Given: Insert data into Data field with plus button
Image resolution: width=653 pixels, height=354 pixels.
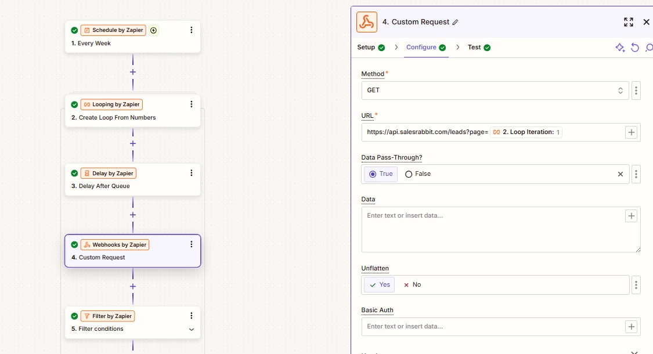Looking at the screenshot, I should [632, 216].
